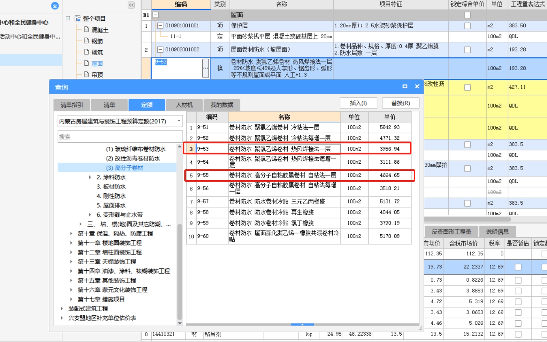Viewport: 547px width, 342px height.
Task: Toggle 是否暂估 checkbox in the 4.72 row
Action: click(518, 301)
